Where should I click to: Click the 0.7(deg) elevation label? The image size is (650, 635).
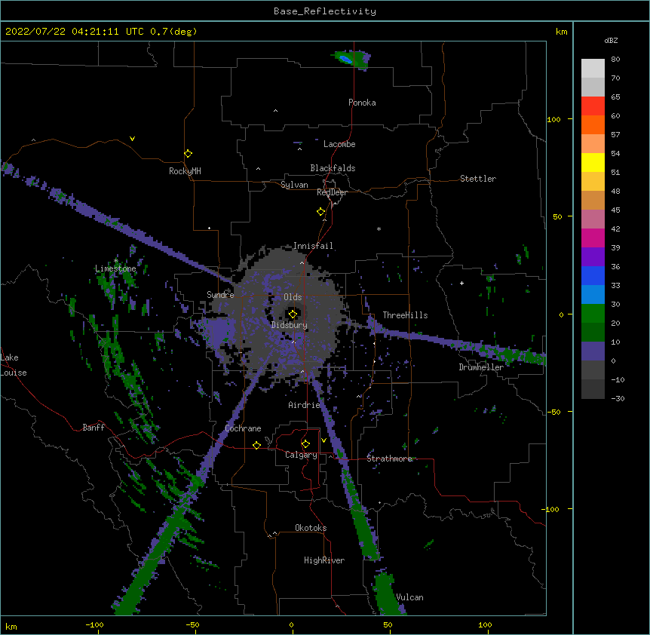click(173, 32)
